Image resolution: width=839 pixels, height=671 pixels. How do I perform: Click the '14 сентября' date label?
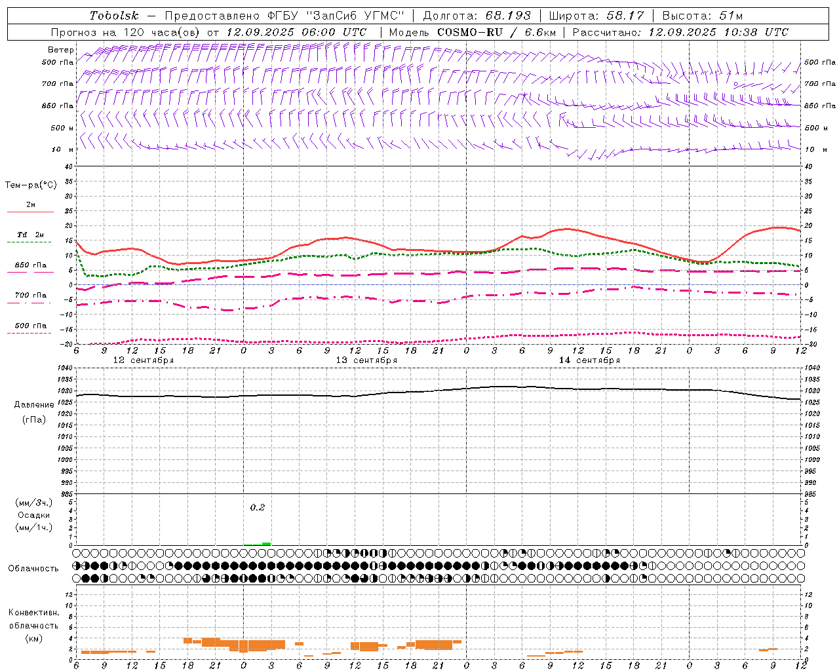pos(589,360)
